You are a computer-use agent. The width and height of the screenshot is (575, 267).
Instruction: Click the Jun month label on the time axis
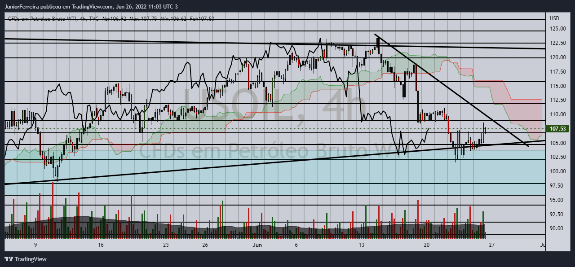[257, 245]
